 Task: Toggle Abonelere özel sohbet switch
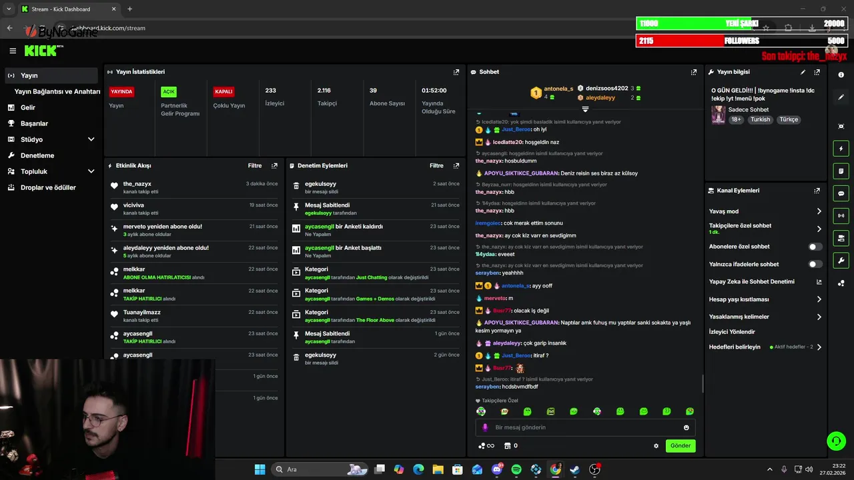[815, 247]
